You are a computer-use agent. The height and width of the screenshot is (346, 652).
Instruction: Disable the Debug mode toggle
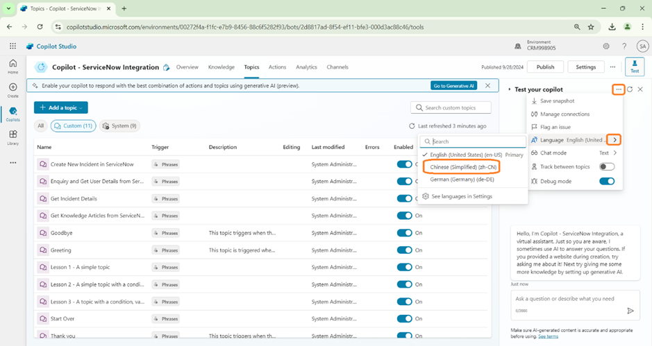point(606,181)
